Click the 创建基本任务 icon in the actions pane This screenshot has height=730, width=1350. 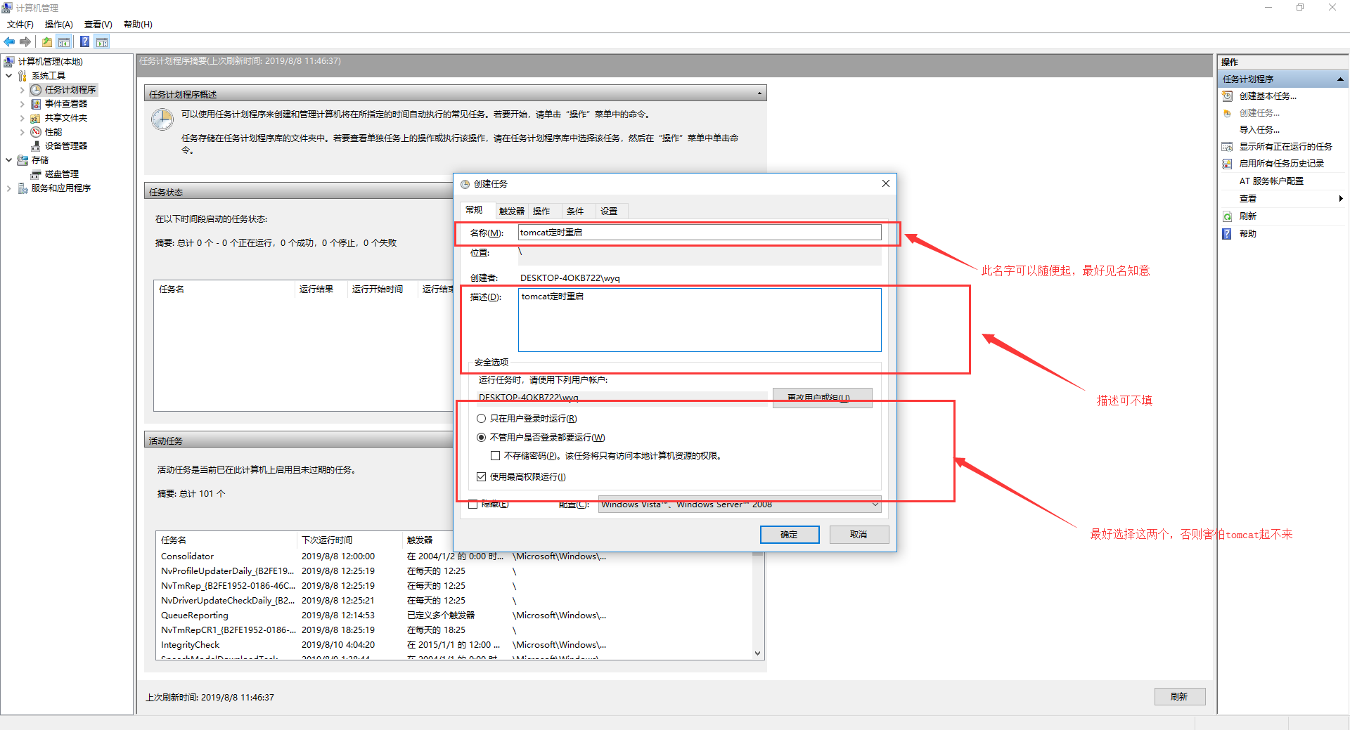[x=1227, y=96]
